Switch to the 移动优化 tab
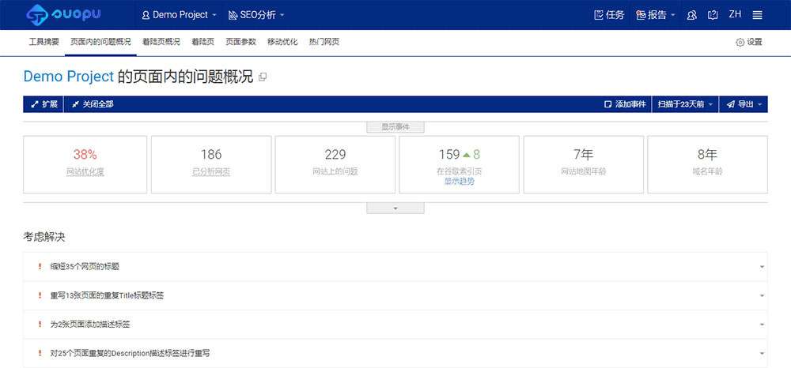Screen dimensions: 791x368 [x=282, y=43]
